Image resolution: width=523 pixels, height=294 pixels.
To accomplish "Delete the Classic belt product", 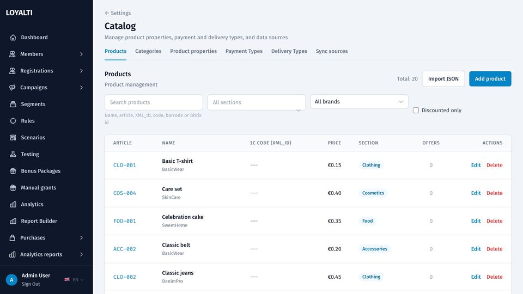I will tap(494, 249).
